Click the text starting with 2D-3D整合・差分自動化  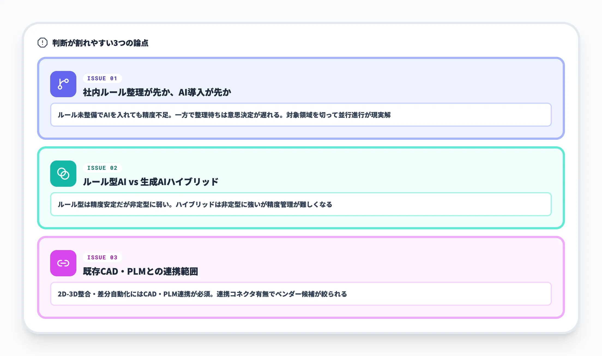[202, 294]
